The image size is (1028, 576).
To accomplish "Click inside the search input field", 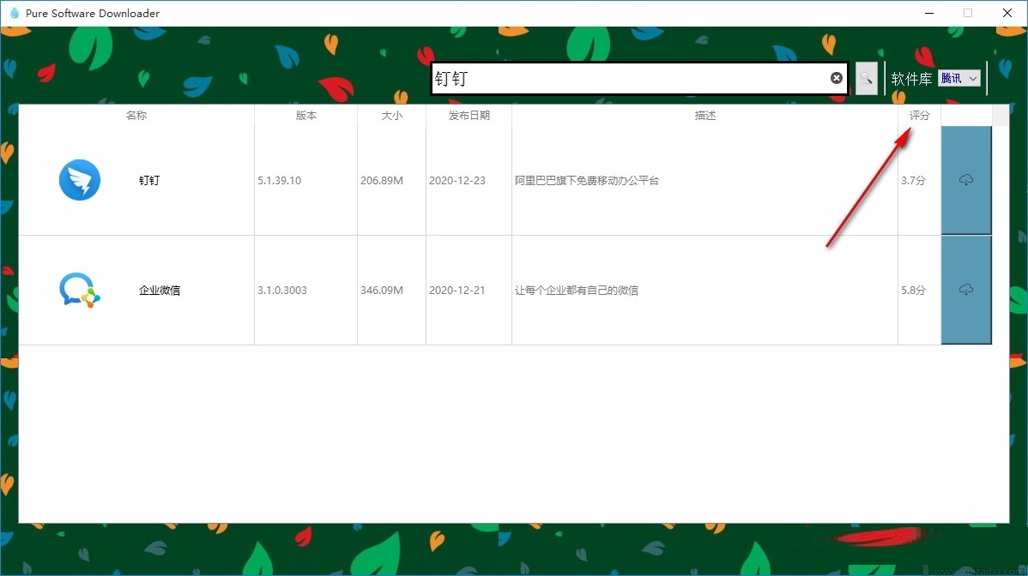I will (x=635, y=78).
